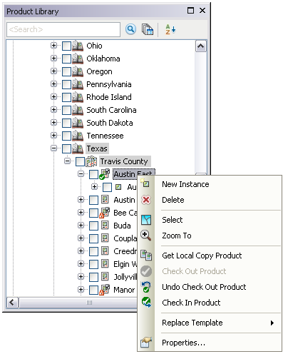Screen dimensions: 283x354
Task: Expand the South Carolina node
Action: click(x=54, y=109)
